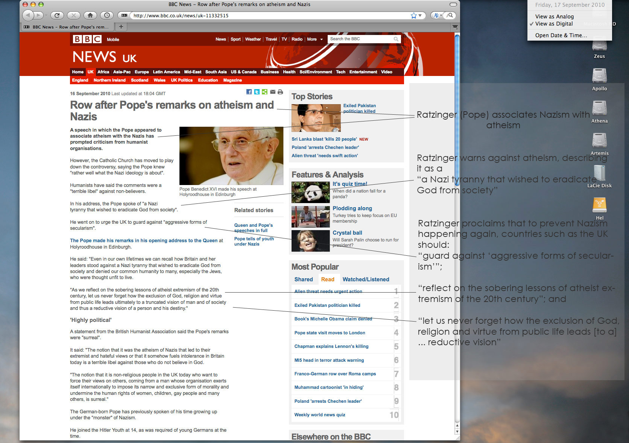Open the 'Plodding along' Turkey feature
The image size is (629, 443).
point(352,208)
